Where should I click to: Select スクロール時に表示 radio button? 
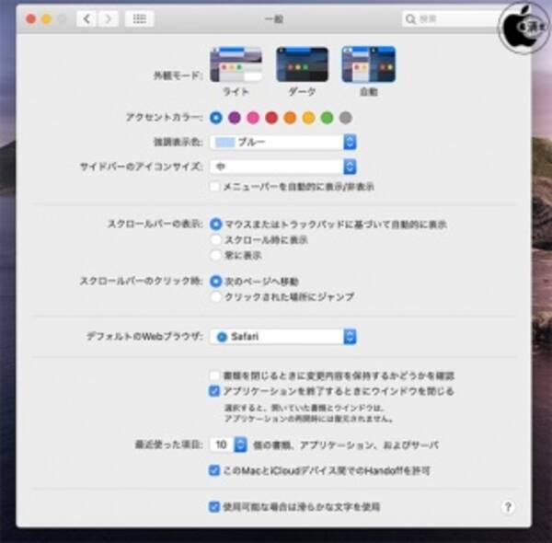[216, 240]
